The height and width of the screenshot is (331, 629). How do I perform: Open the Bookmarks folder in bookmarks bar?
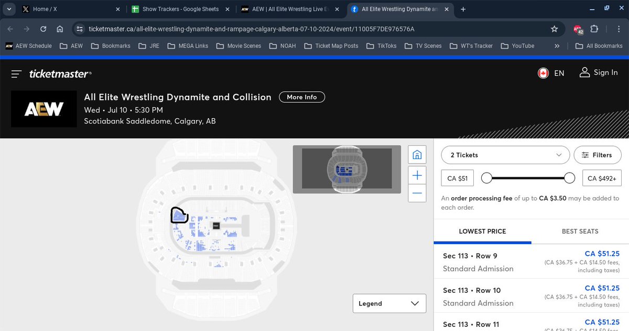click(110, 45)
